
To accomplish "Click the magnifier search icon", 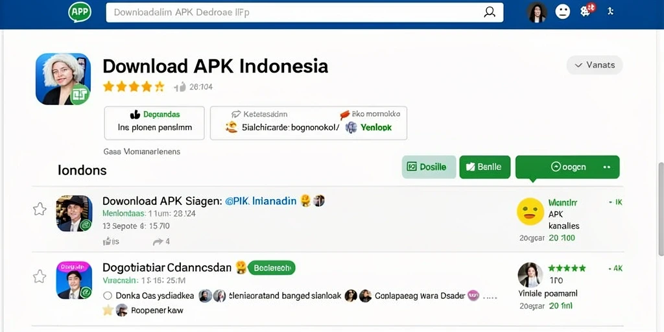I will tap(490, 12).
